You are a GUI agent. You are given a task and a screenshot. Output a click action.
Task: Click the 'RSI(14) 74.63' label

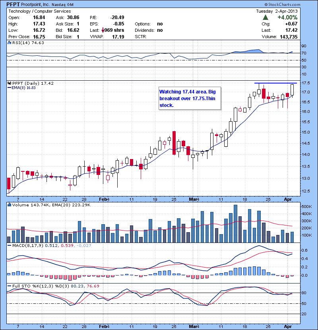28,43
